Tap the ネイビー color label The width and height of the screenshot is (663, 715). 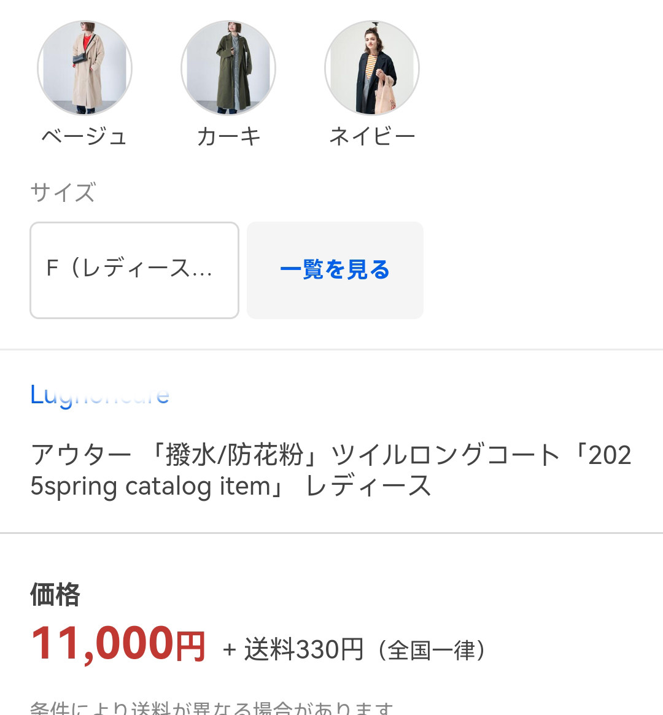372,136
